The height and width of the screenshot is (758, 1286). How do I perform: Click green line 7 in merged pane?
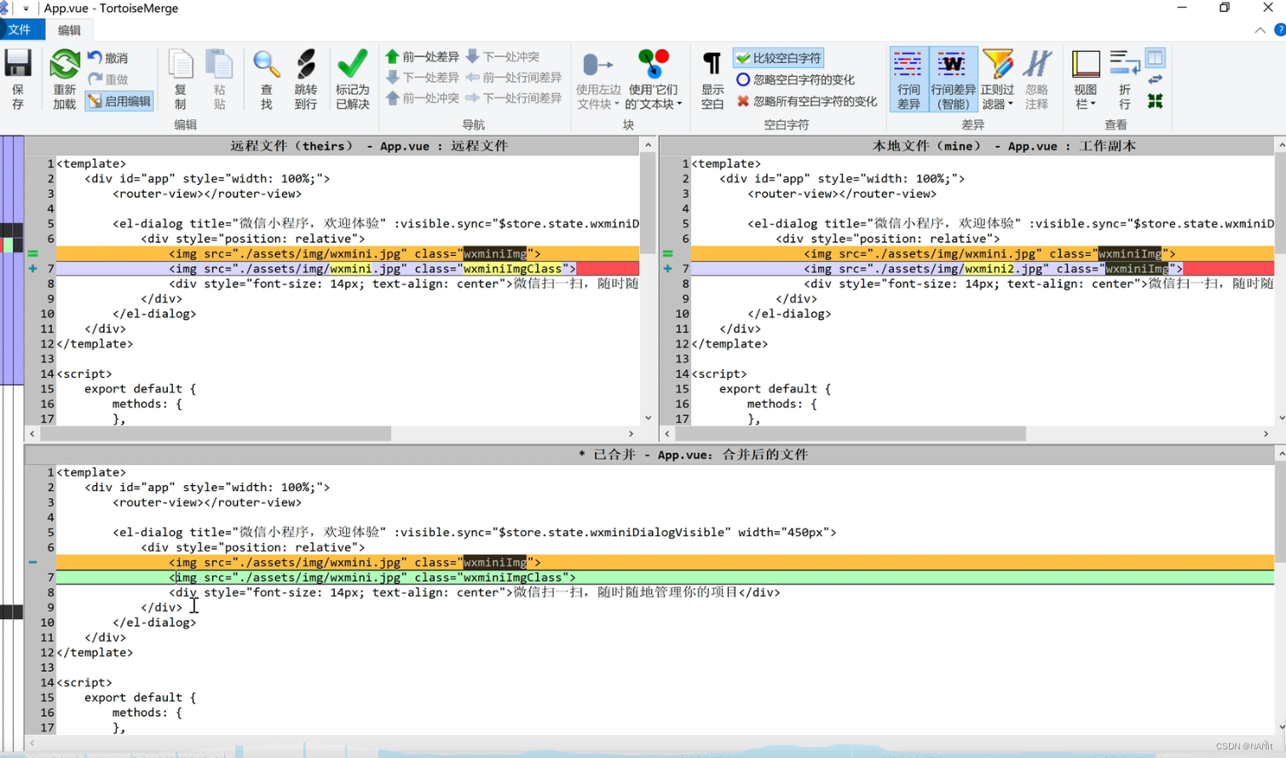tap(665, 577)
